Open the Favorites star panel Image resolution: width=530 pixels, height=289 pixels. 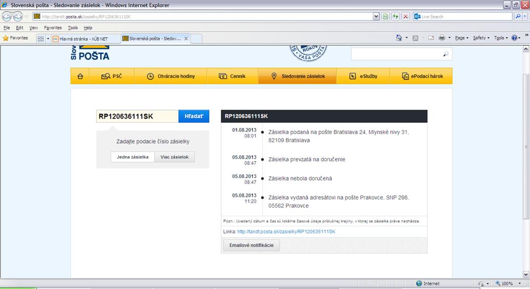(15, 38)
